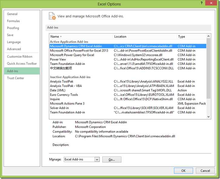Viewport: 220px width, 179px height.
Task: Sort add-ins by the Type column header
Action: (x=192, y=37)
